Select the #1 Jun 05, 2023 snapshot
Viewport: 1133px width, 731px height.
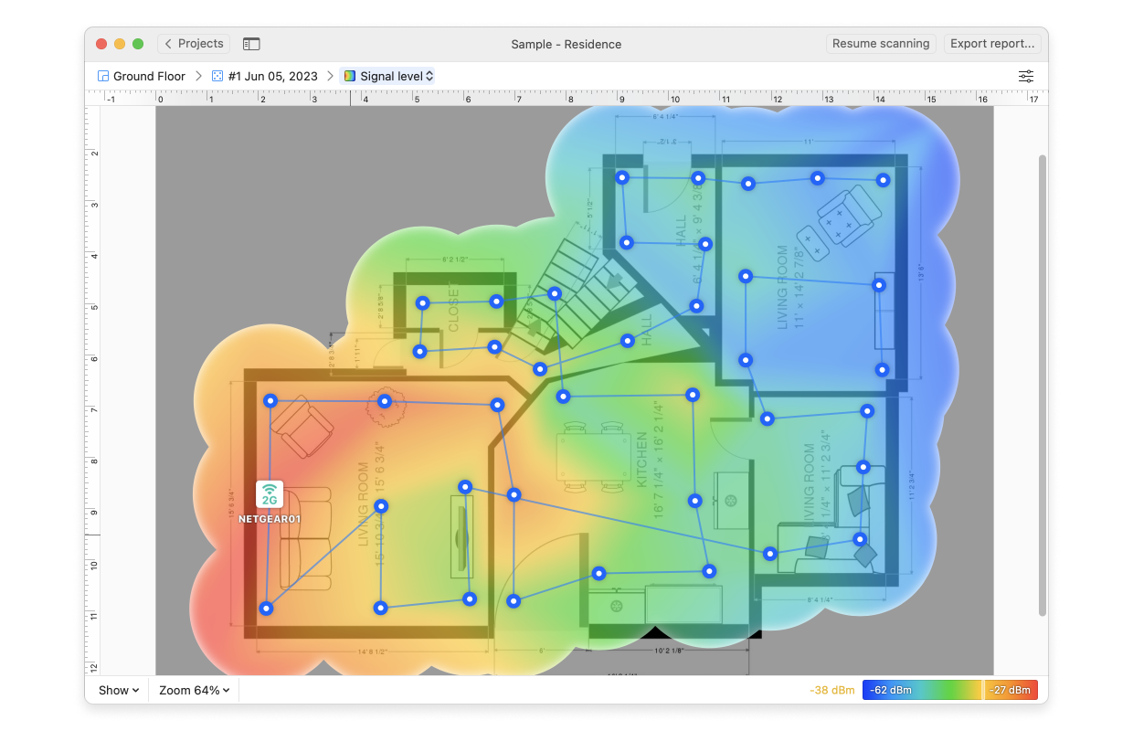[x=272, y=77]
